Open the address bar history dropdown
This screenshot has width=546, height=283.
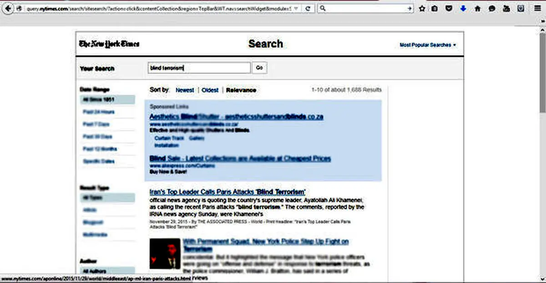[297, 9]
